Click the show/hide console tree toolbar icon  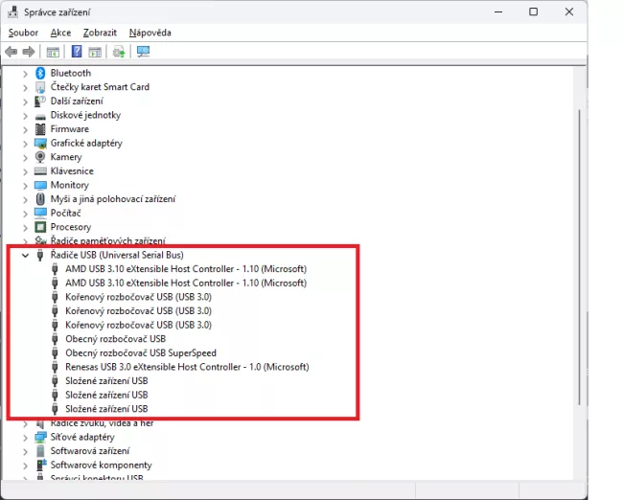tap(53, 52)
